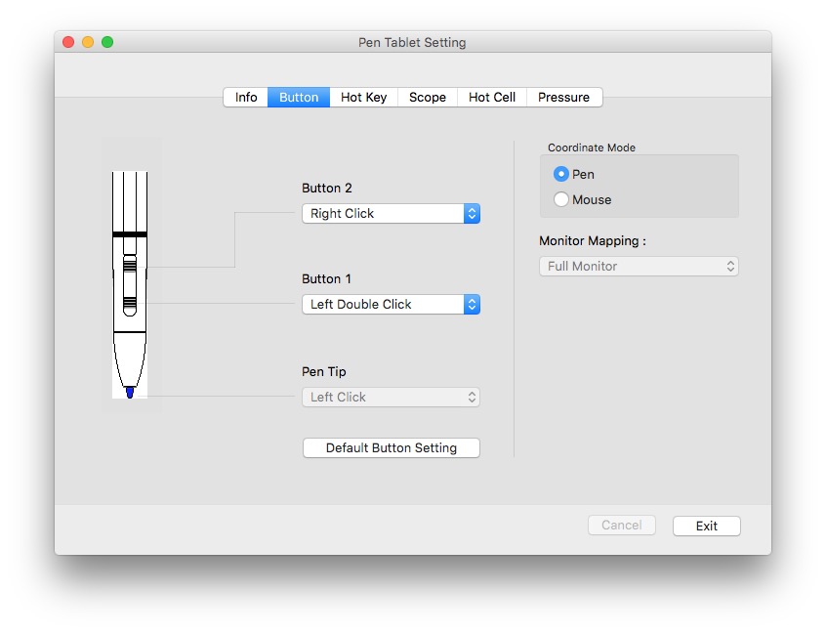Click the green zoom window button
Viewport: 826px width, 633px height.
click(x=107, y=42)
